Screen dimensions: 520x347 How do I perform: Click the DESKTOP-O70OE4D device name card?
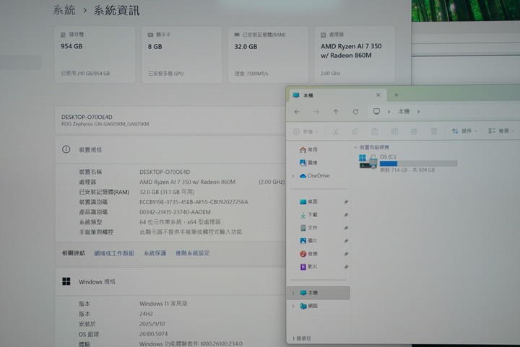(170, 120)
